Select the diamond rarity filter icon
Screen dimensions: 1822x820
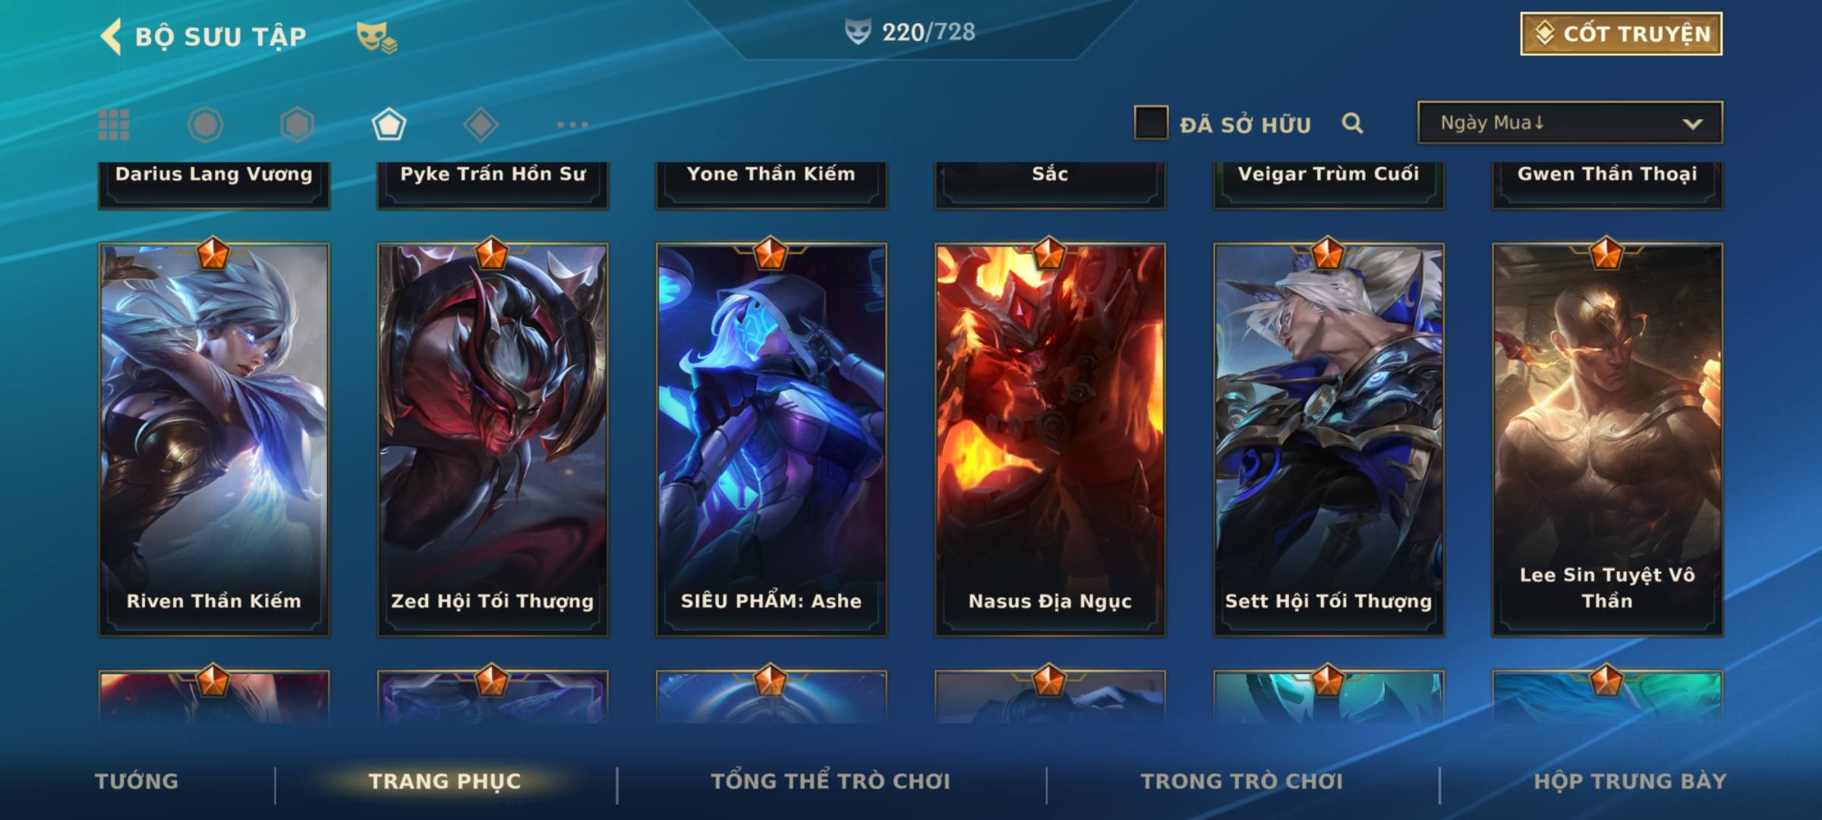pyautogui.click(x=481, y=125)
